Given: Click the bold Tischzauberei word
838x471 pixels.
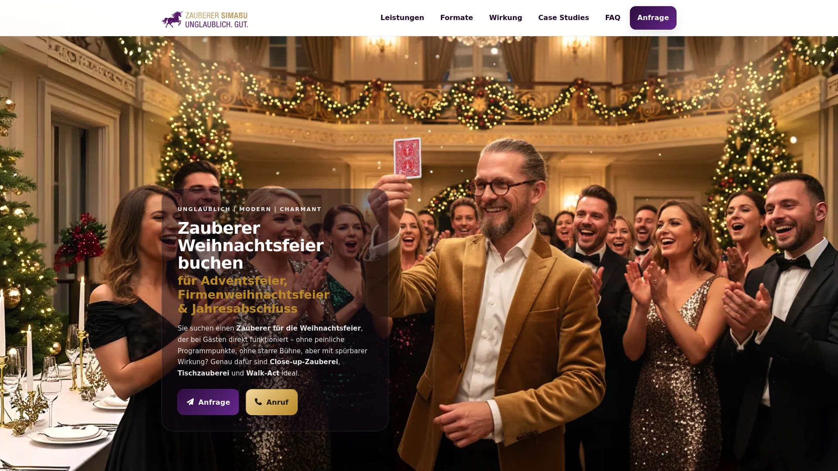Looking at the screenshot, I should coord(203,373).
